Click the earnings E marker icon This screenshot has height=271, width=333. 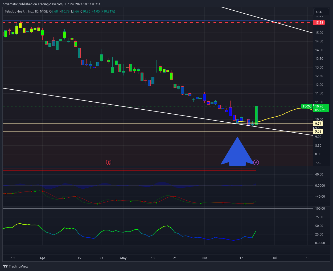tap(108, 162)
